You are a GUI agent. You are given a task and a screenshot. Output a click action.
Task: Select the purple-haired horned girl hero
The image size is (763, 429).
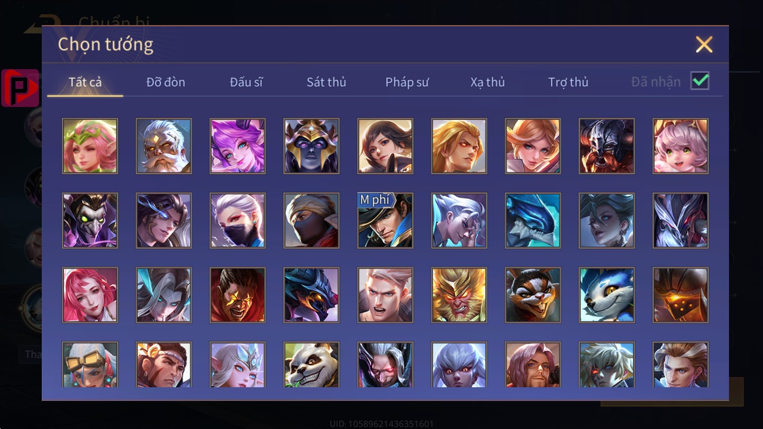237,146
